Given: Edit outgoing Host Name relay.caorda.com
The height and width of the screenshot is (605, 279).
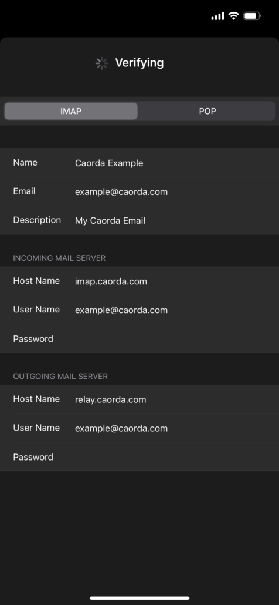Looking at the screenshot, I should click(139, 399).
